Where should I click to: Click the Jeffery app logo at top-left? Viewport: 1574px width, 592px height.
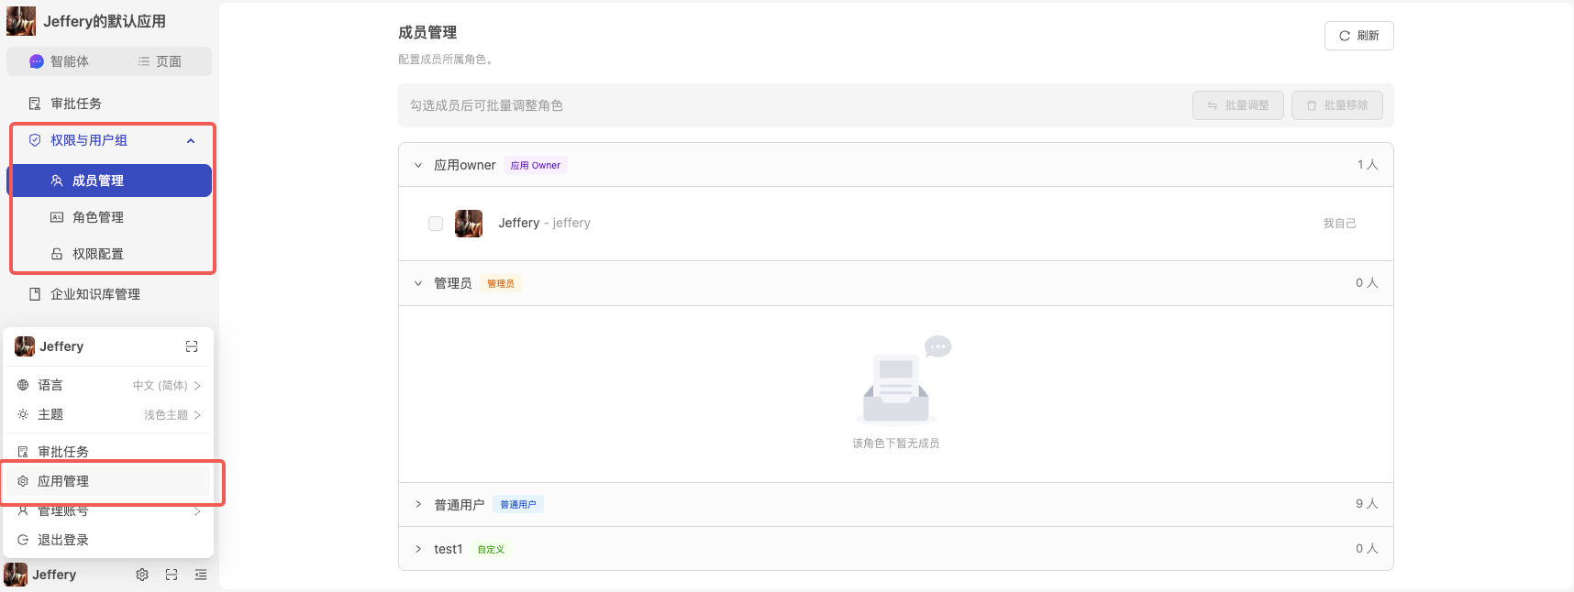click(21, 21)
